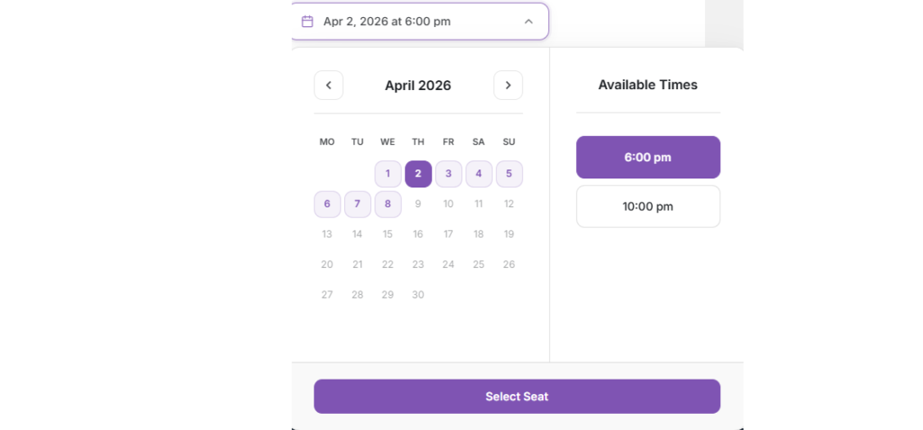The width and height of the screenshot is (923, 430).
Task: Pick April 1 on the calendar
Action: pos(388,174)
